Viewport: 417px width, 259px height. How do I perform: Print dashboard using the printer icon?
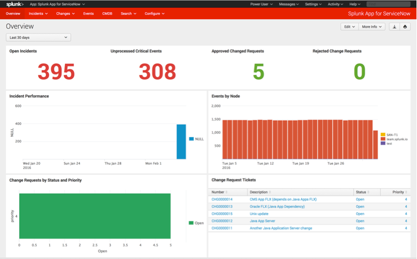[405, 27]
